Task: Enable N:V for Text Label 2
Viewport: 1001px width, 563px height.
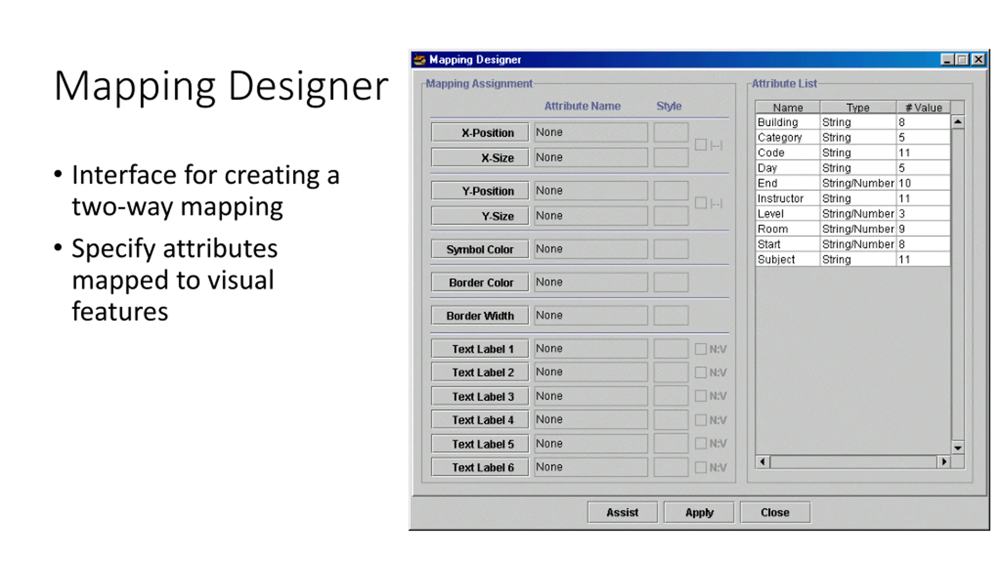Action: click(x=701, y=372)
